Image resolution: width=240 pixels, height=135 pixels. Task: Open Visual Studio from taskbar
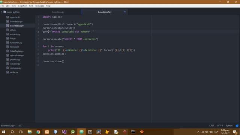64,132
